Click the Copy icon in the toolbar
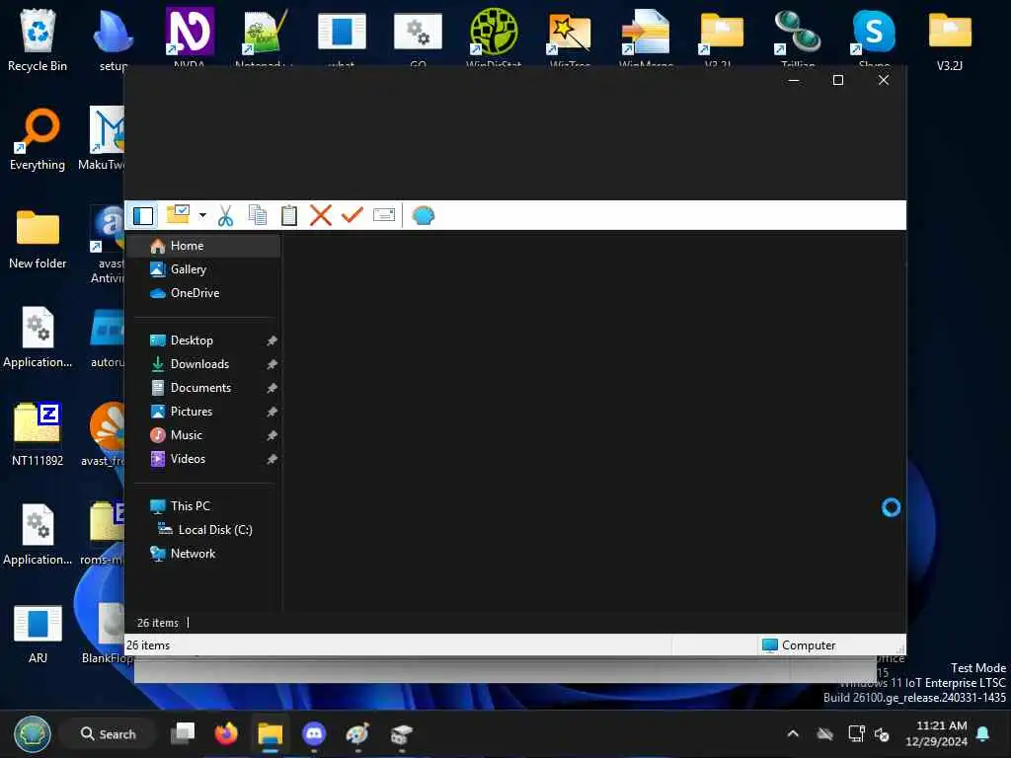1011x758 pixels. [x=258, y=215]
